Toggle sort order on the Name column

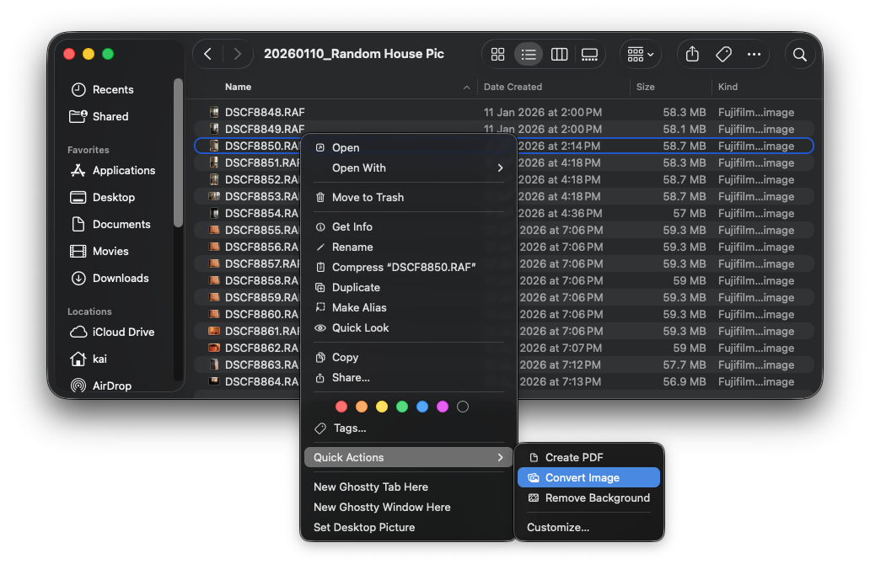[238, 87]
